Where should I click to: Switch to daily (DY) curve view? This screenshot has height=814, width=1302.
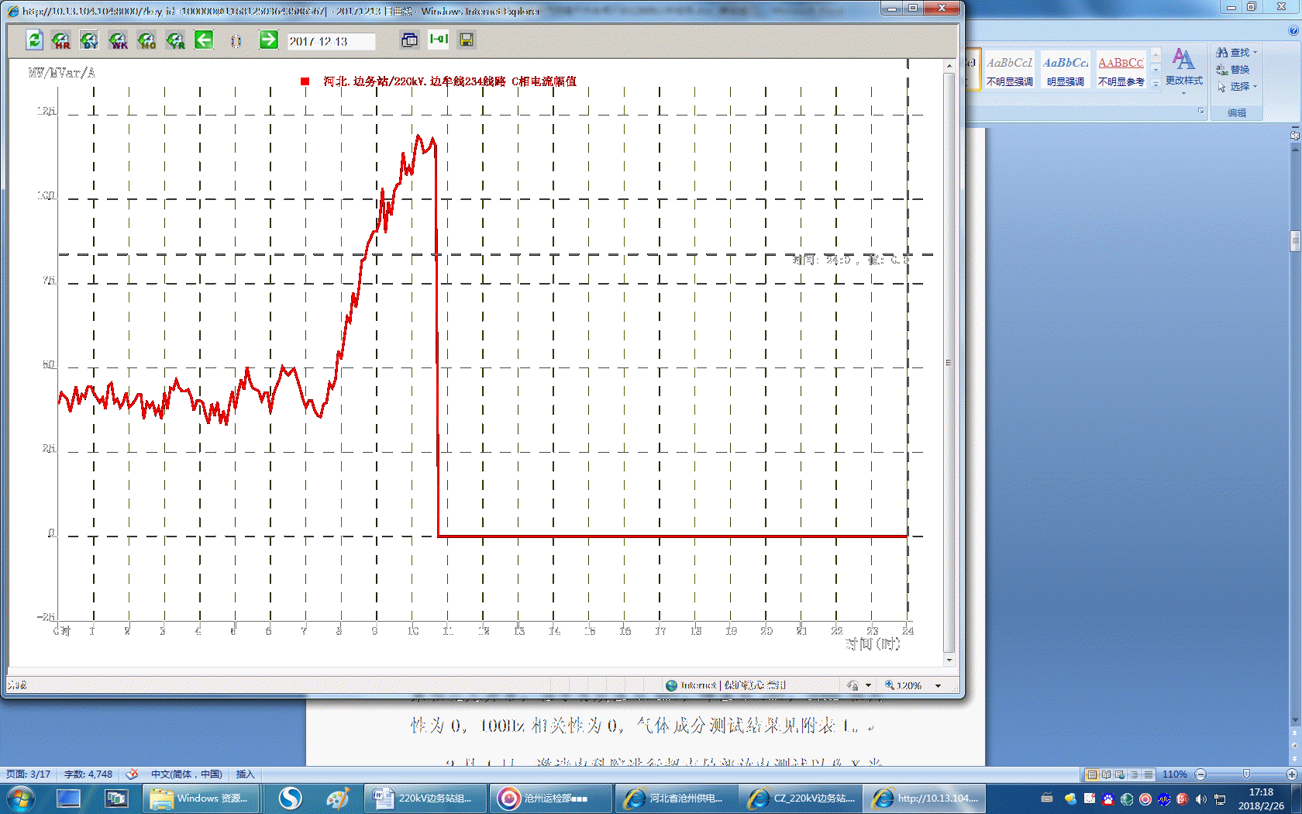[89, 40]
